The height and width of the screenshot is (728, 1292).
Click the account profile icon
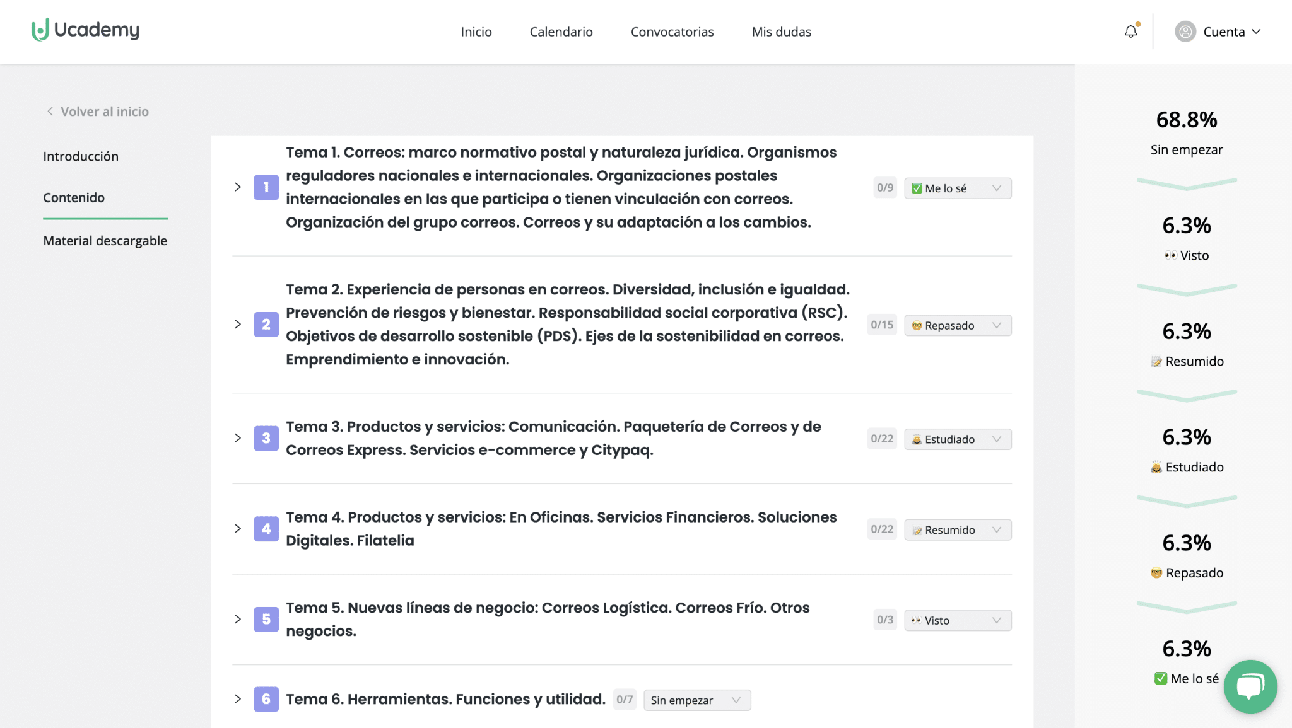pos(1185,32)
